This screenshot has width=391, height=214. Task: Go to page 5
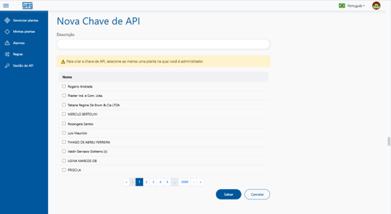(167, 182)
